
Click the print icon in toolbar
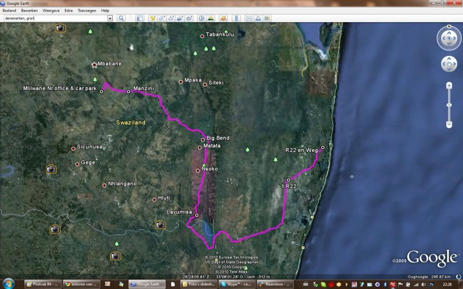(x=258, y=19)
